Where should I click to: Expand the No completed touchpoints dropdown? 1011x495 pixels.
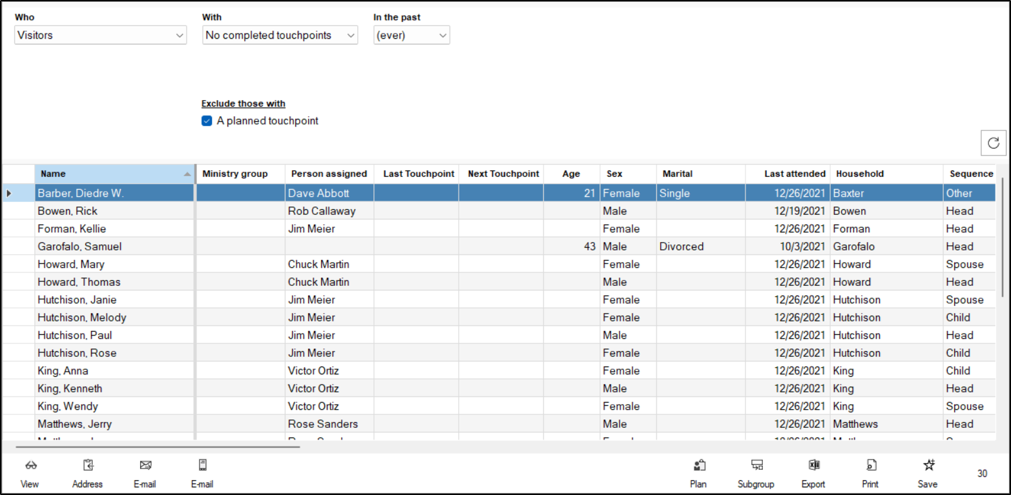pos(280,35)
